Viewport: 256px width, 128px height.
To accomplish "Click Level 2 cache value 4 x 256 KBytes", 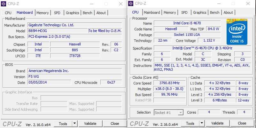I will tap(220, 94).
